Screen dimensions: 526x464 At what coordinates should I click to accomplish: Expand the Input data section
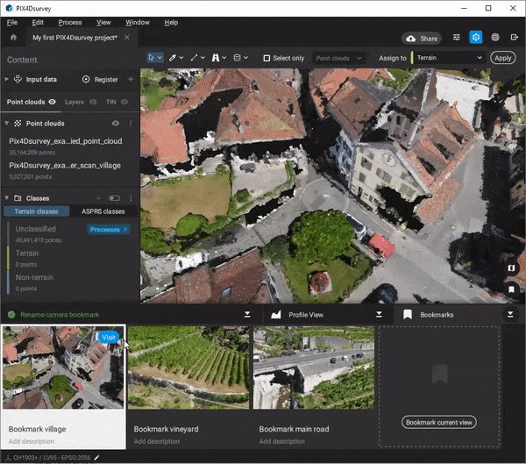click(x=6, y=79)
